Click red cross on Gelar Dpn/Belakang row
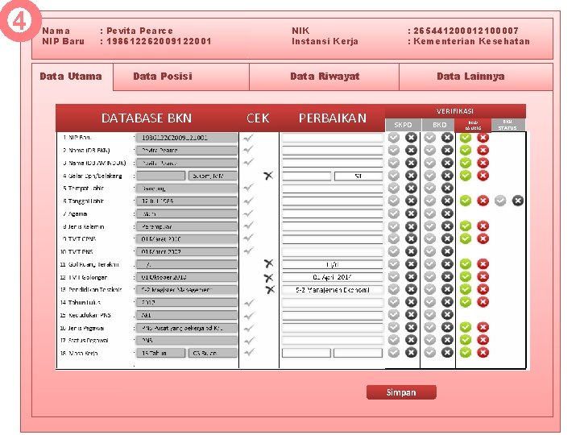The height and width of the screenshot is (435, 580). [x=483, y=176]
